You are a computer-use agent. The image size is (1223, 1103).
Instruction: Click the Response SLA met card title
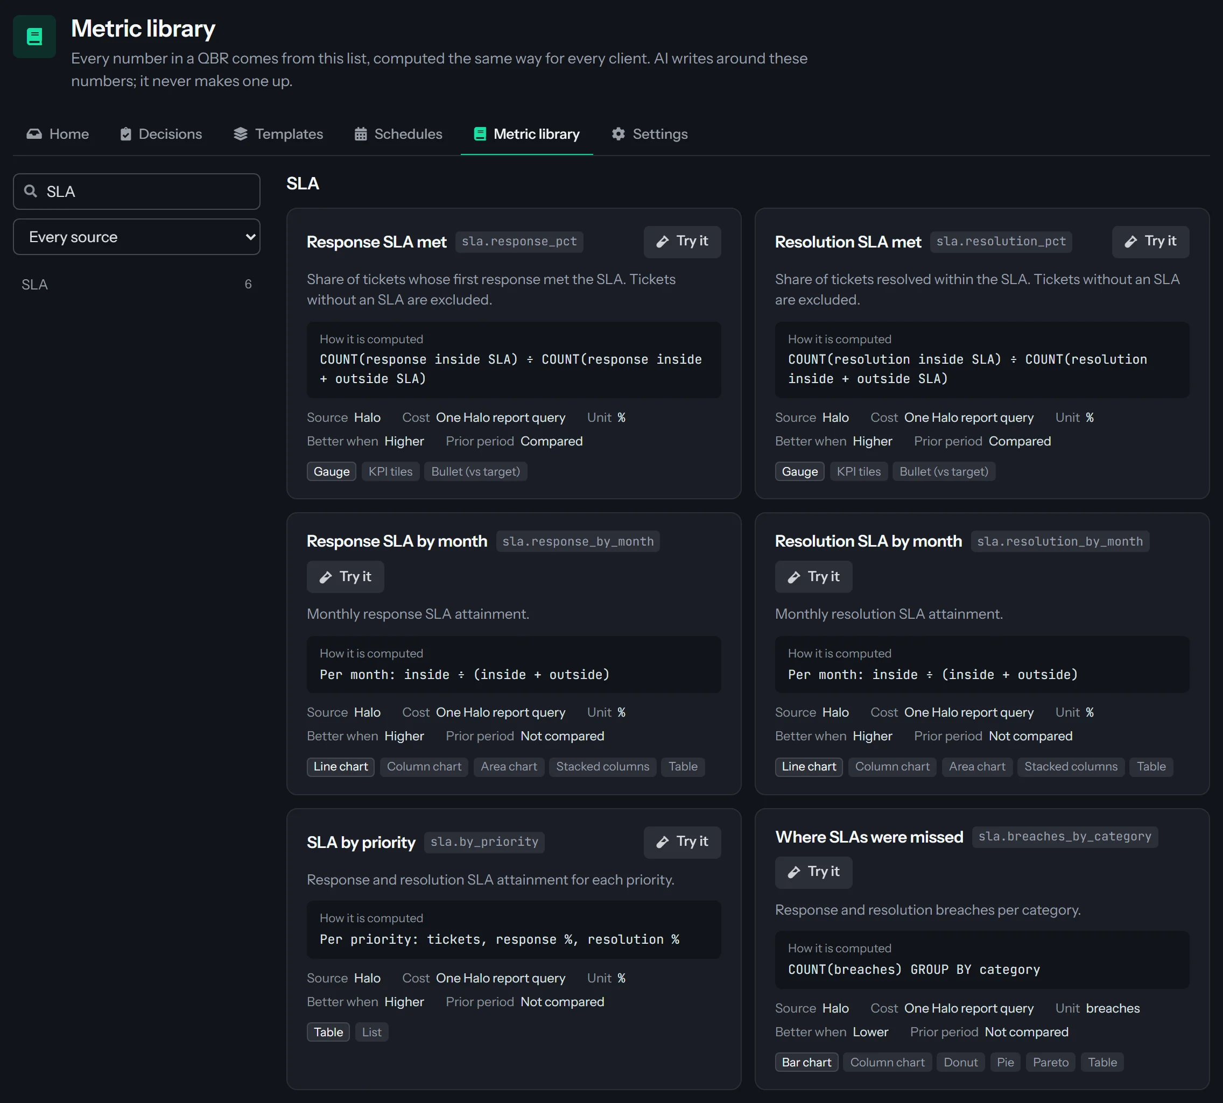pyautogui.click(x=377, y=242)
